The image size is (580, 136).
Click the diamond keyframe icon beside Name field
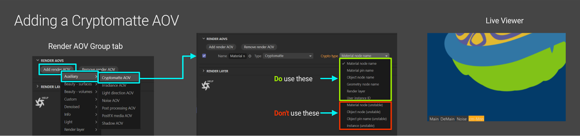[x=250, y=56]
